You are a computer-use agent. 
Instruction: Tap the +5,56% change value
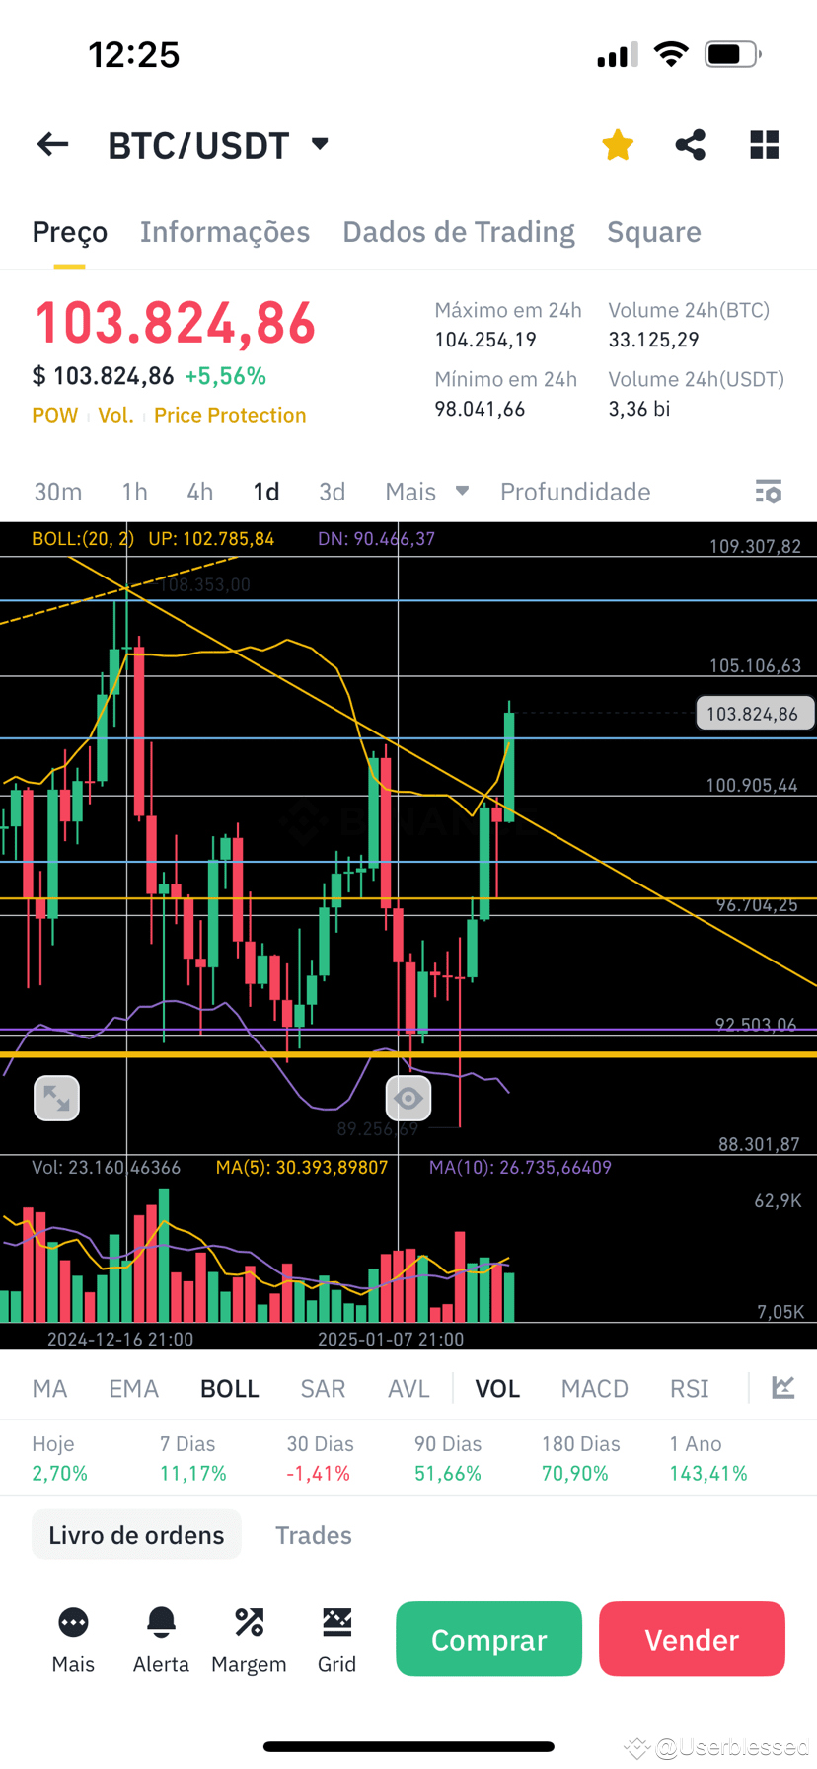[x=225, y=376]
